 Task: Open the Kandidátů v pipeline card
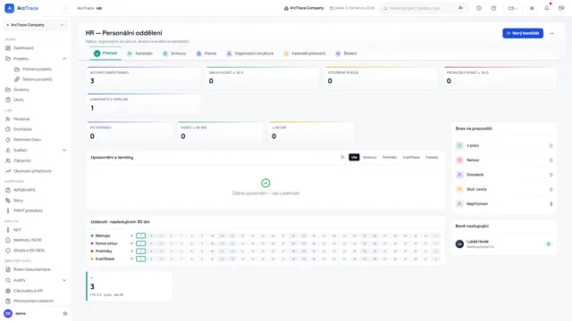[143, 104]
